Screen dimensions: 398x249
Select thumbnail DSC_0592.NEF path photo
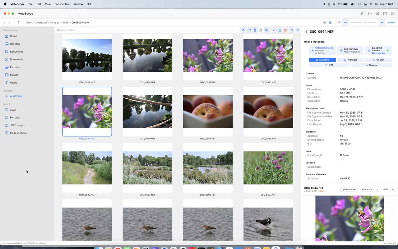[x=87, y=168]
